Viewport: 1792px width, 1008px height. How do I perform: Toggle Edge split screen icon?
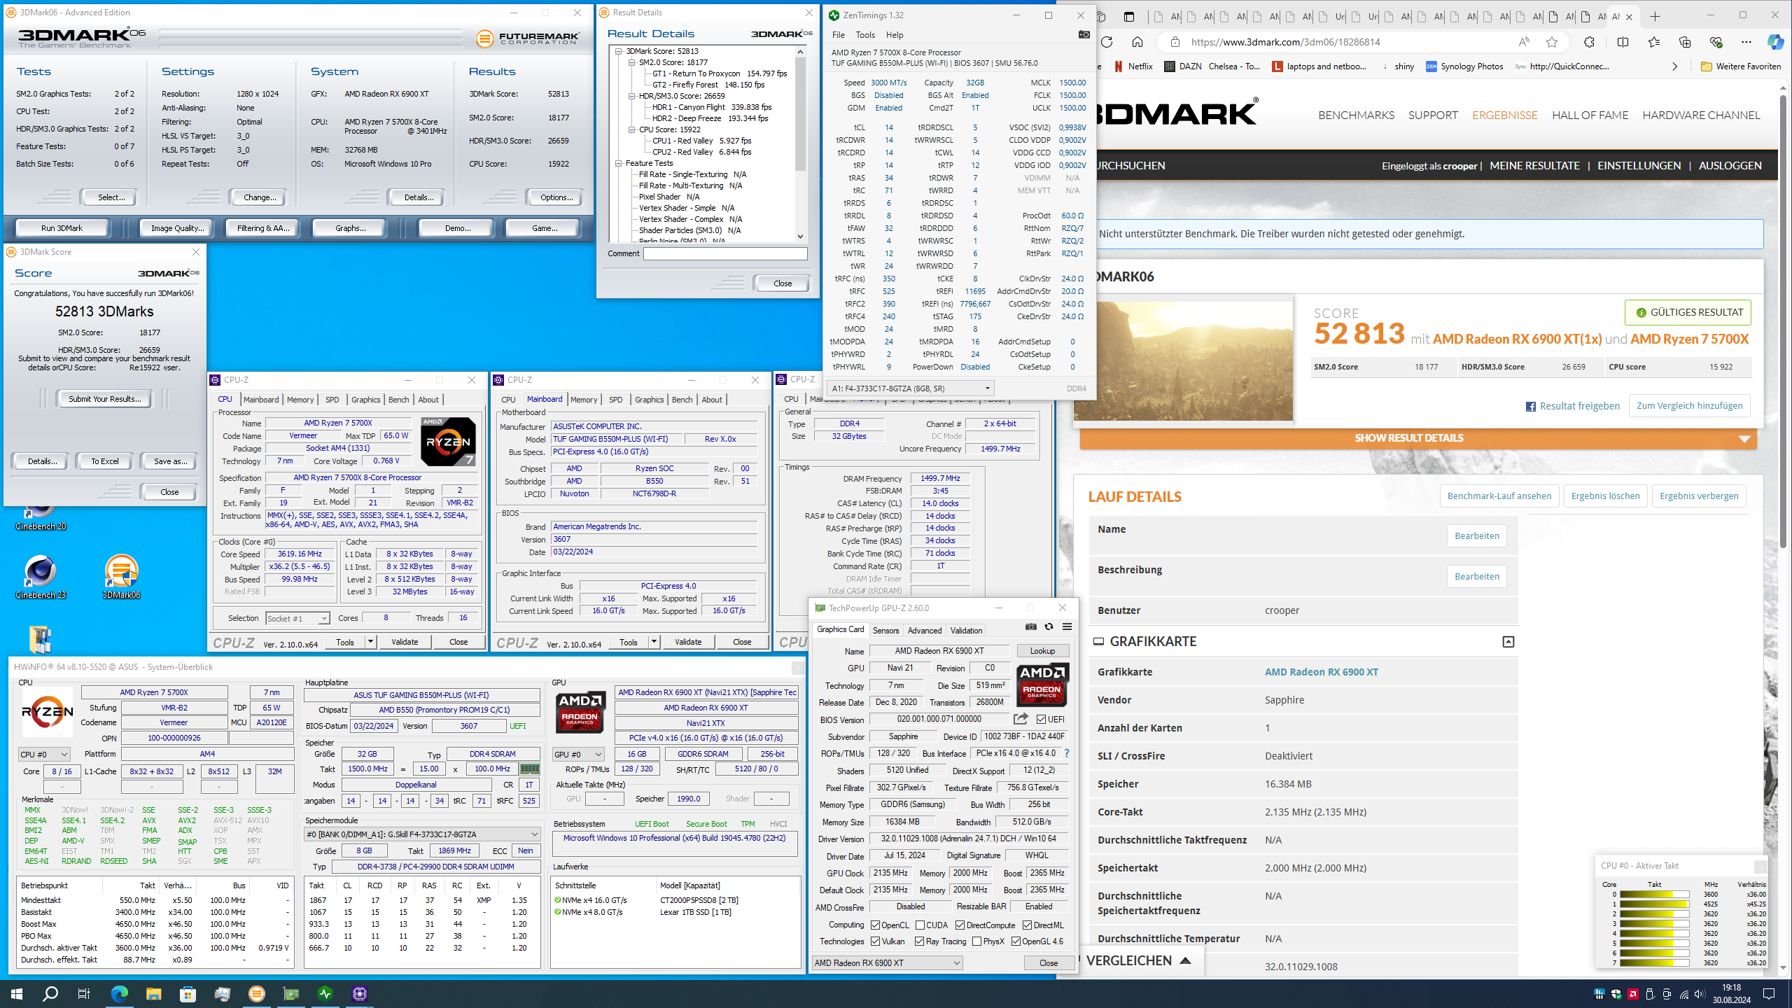[1623, 42]
